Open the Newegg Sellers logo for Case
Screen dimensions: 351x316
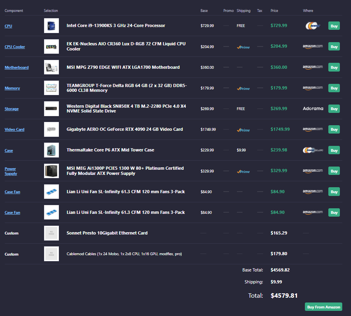tap(313, 150)
